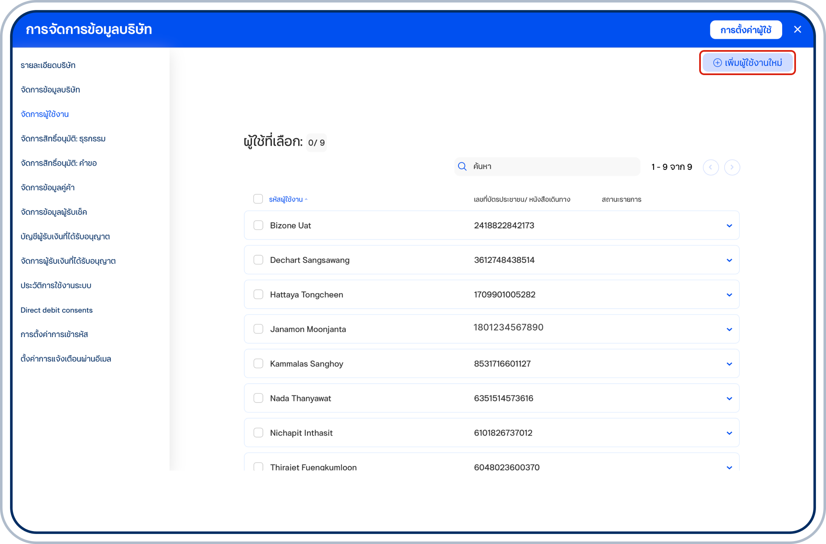Screen dimensions: 826x544
Task: Tick the select-all users checkbox
Action: (x=258, y=199)
